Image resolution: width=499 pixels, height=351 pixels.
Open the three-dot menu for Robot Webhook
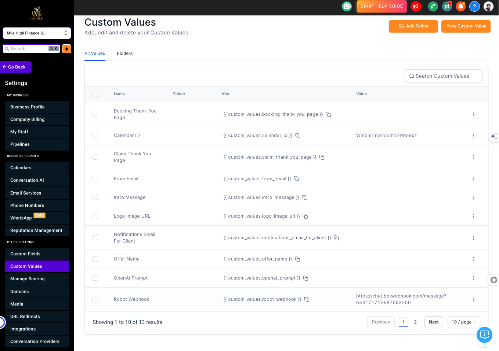[x=474, y=299]
